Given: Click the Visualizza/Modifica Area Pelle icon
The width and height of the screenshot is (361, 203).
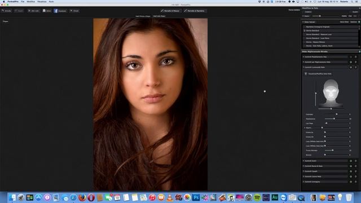Looking at the screenshot, I should [x=306, y=74].
